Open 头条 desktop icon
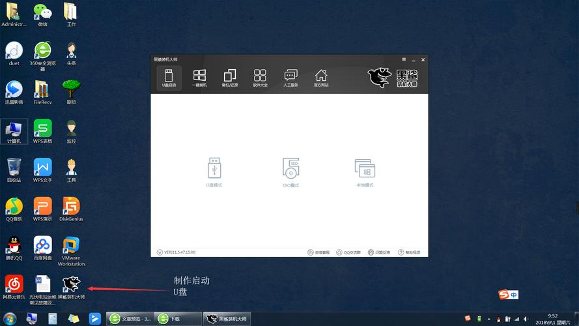This screenshot has height=326, width=579. tap(71, 53)
